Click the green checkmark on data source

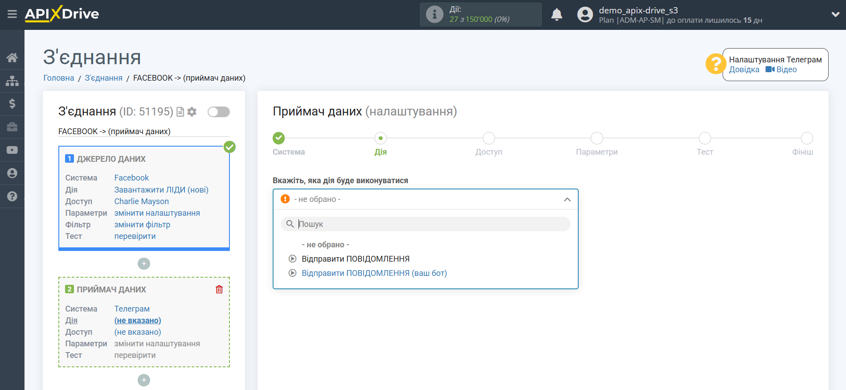[x=229, y=147]
